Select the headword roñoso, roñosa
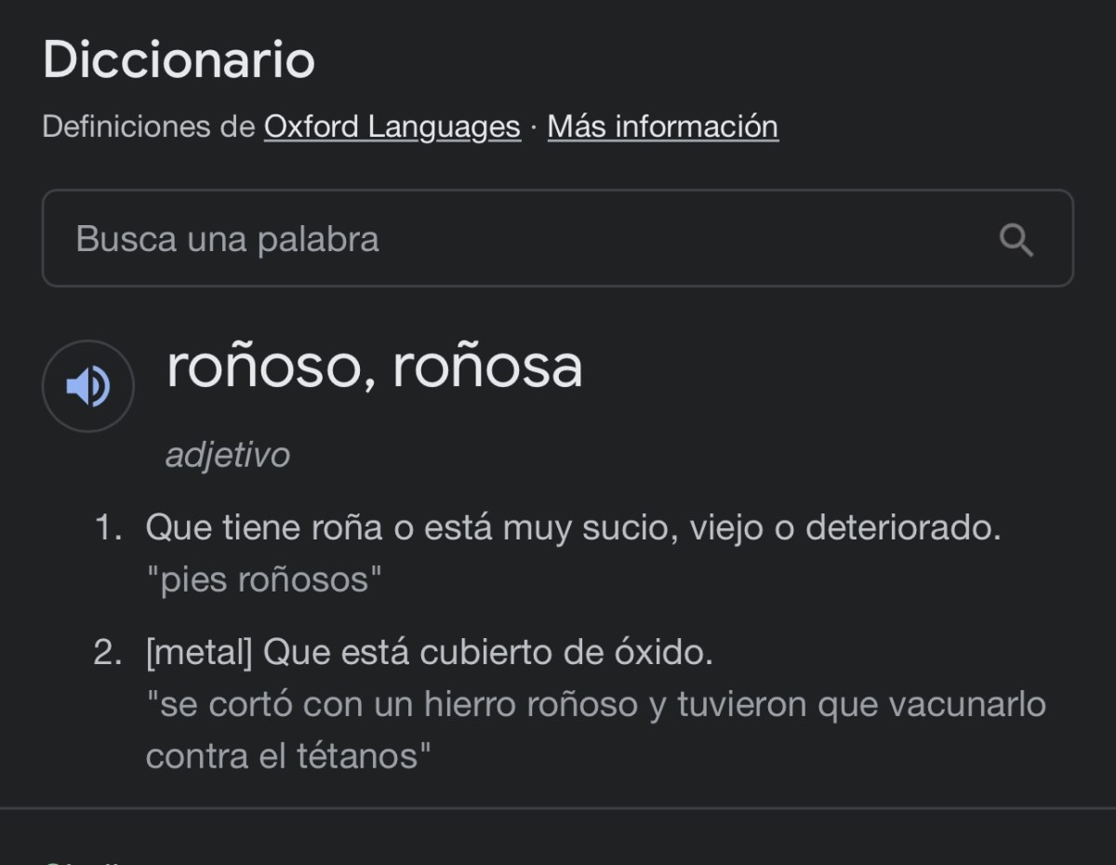 [x=375, y=366]
